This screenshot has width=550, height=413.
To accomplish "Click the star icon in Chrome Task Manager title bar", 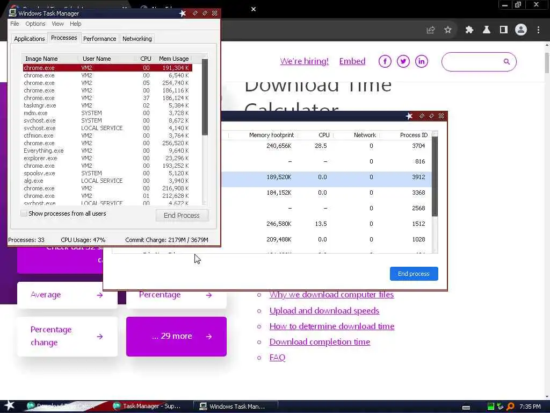I will coord(409,116).
